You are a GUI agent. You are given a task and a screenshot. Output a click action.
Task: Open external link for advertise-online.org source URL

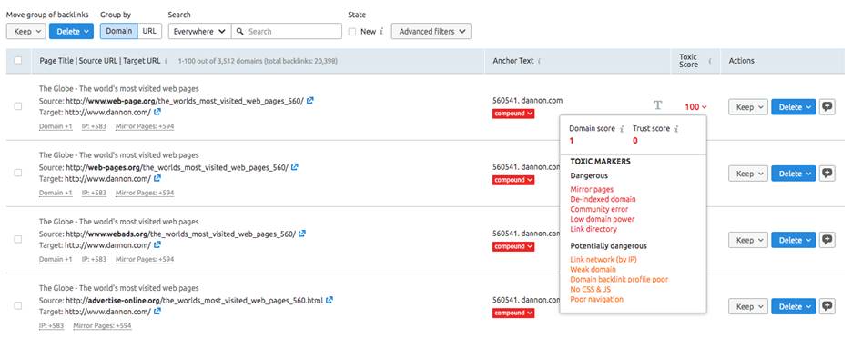pos(330,300)
